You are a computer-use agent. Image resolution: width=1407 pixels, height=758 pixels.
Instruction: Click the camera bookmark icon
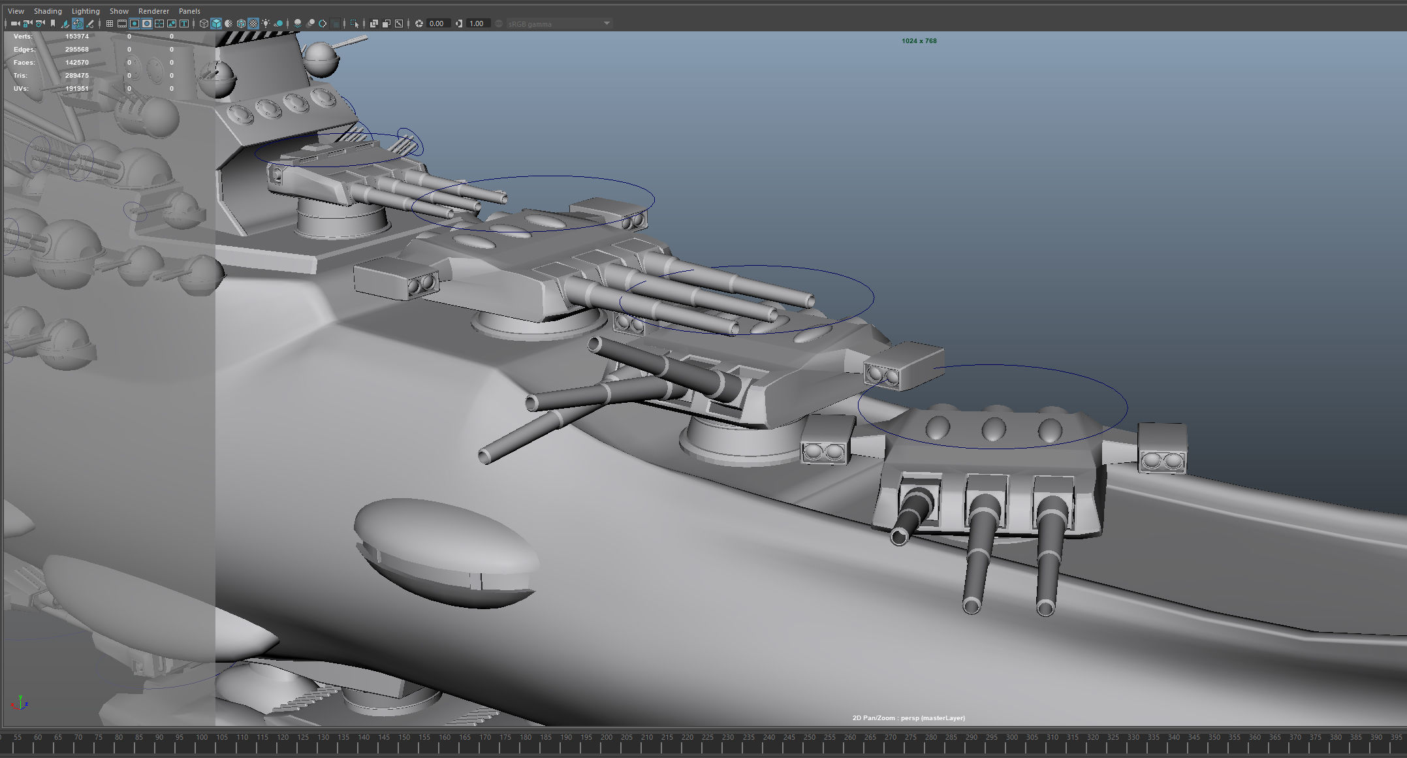(x=52, y=24)
